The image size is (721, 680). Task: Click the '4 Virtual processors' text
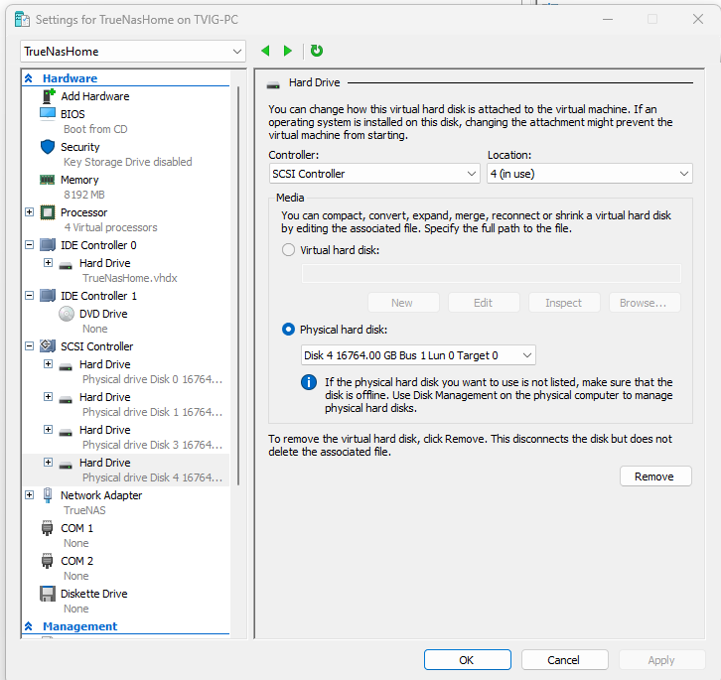(111, 227)
